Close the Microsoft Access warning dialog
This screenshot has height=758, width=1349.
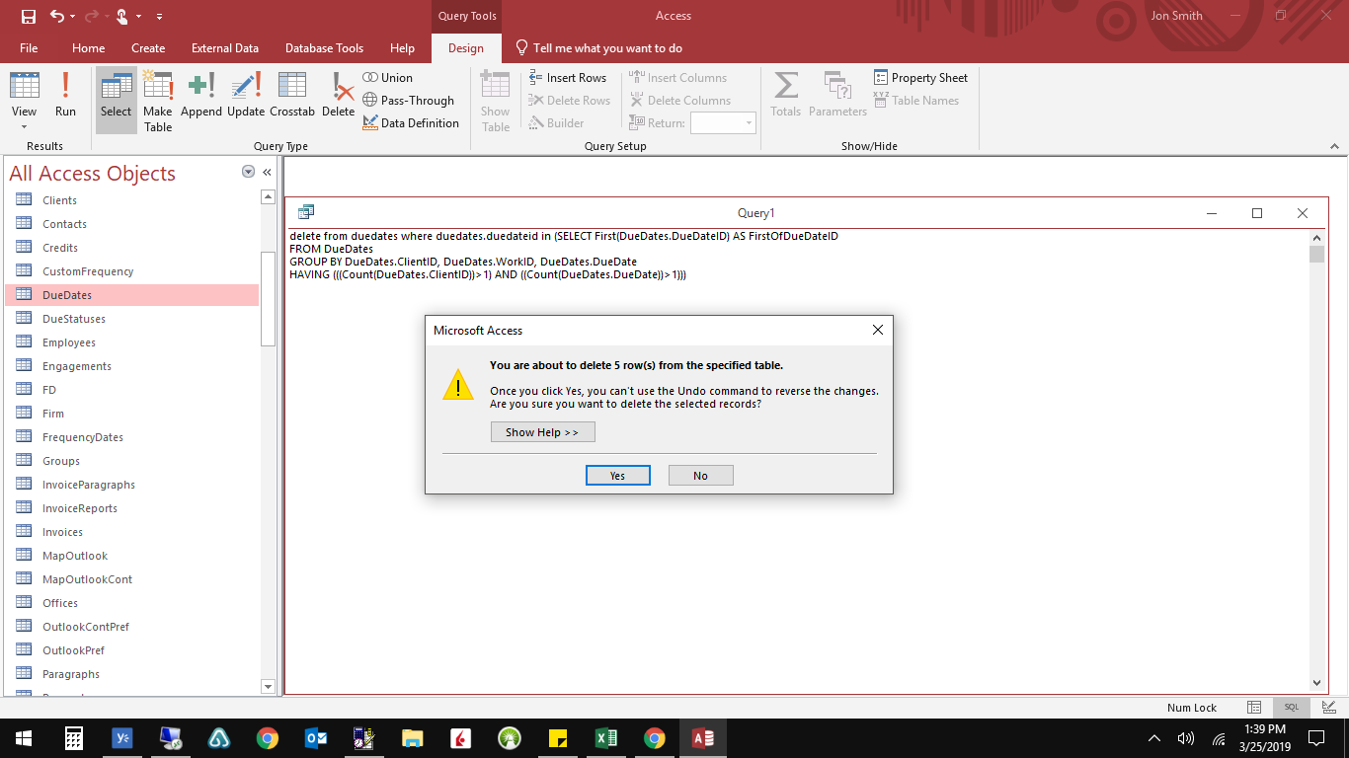click(877, 331)
